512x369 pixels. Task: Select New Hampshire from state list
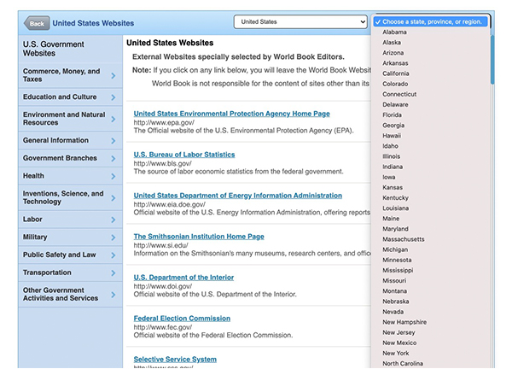pyautogui.click(x=404, y=322)
